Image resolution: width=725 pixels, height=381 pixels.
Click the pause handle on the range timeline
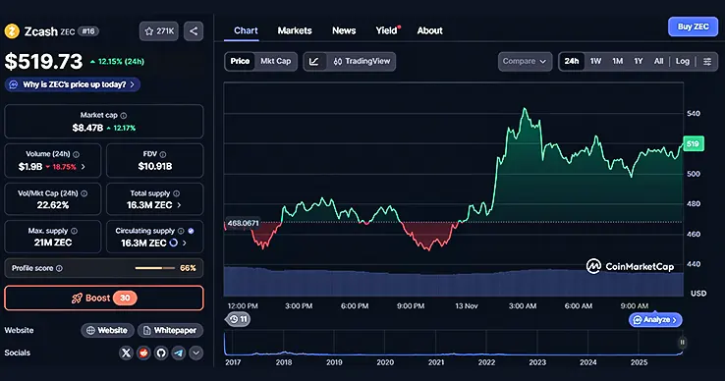[682, 343]
